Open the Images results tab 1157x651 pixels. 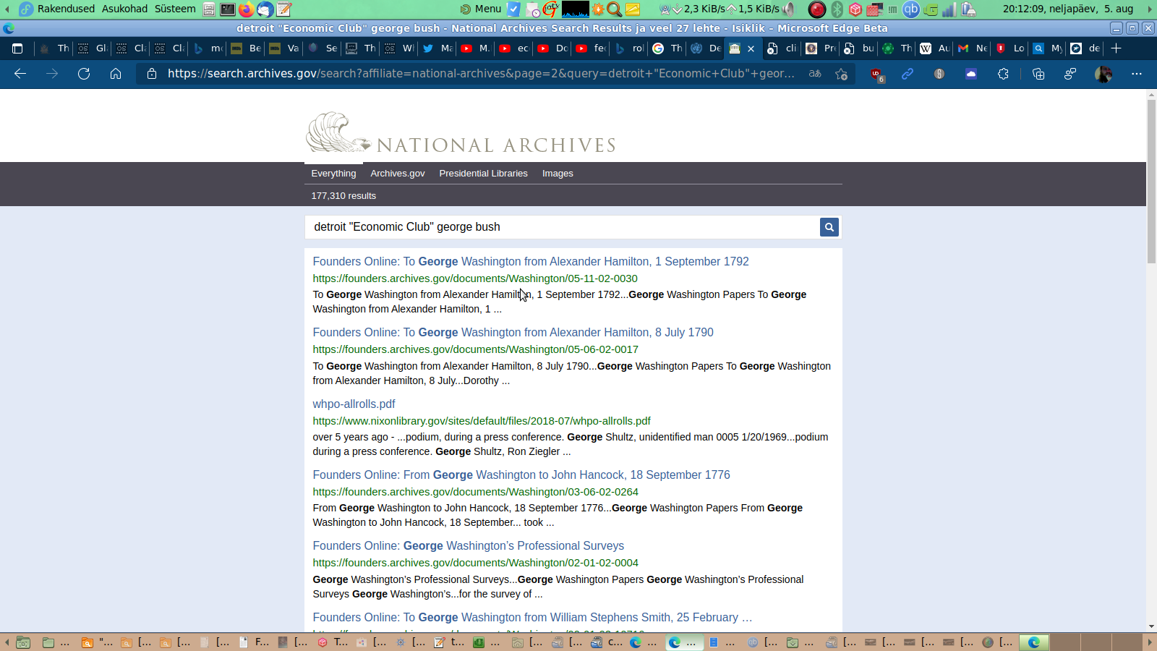[558, 174]
